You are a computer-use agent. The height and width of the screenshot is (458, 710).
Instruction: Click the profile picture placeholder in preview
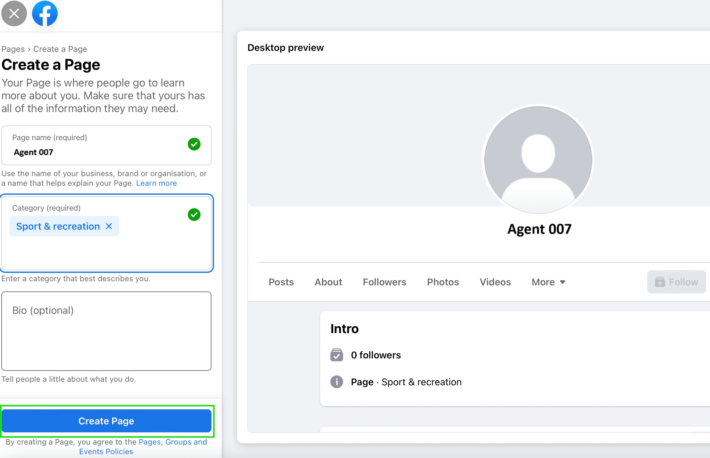pos(538,159)
